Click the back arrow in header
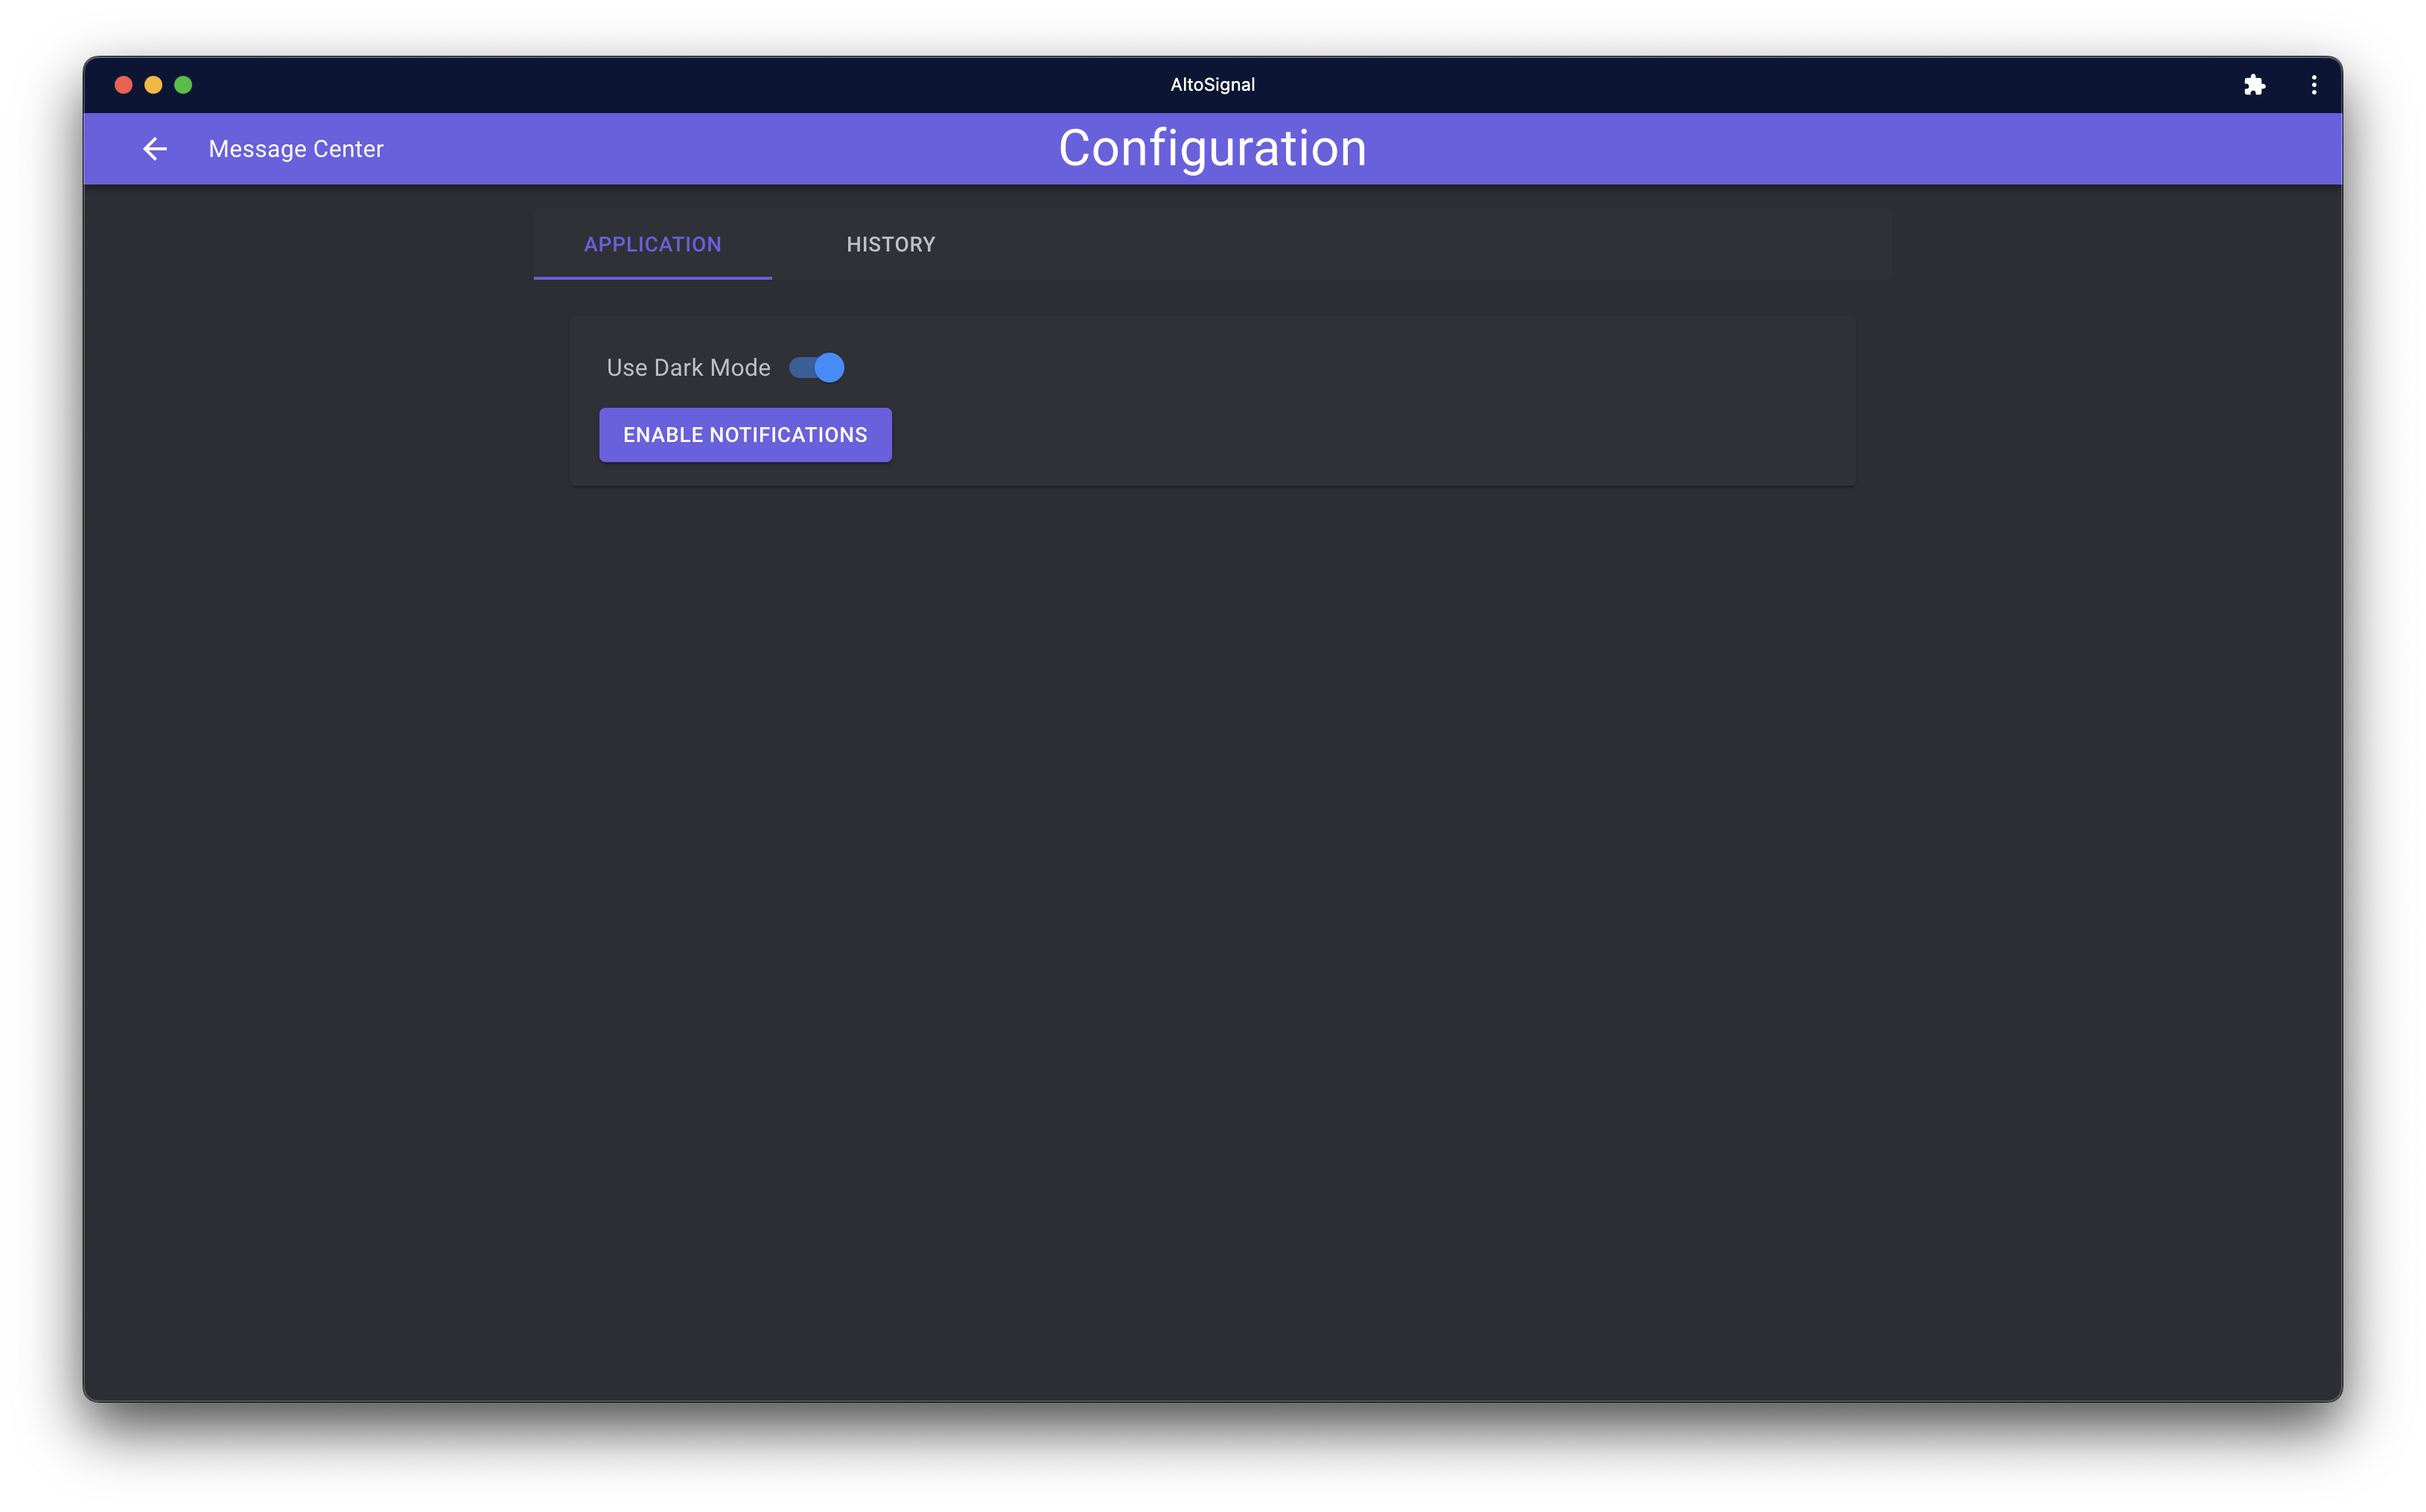Viewport: 2426px width, 1512px height. coord(155,149)
